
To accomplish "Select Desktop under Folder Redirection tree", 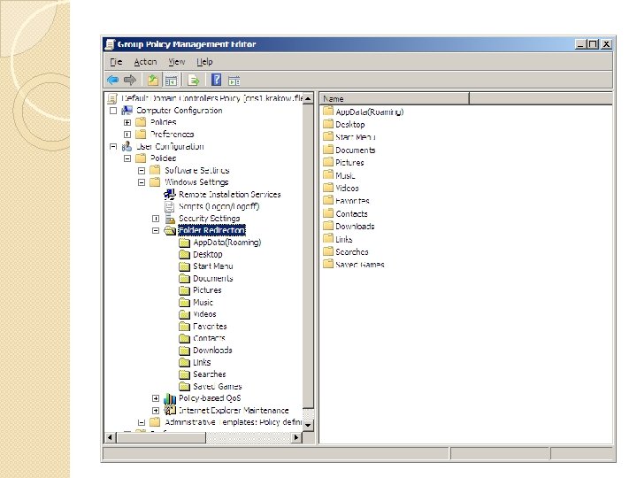I will click(208, 254).
